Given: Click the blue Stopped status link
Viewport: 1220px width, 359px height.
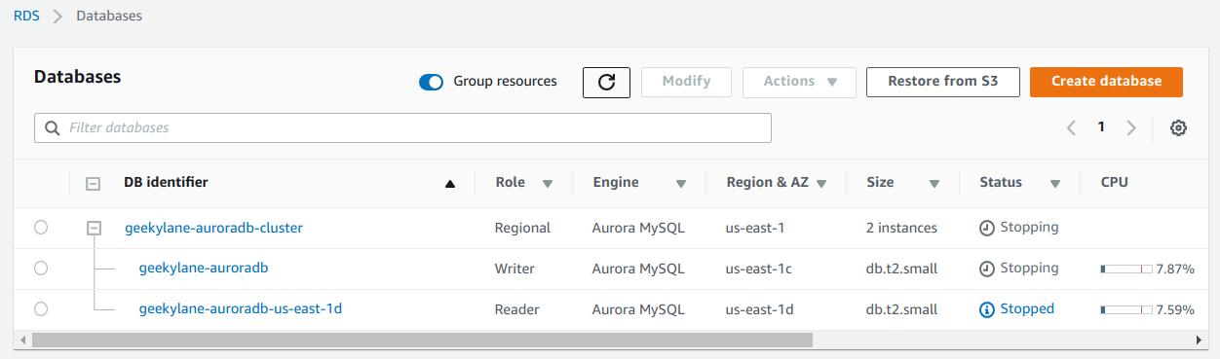Looking at the screenshot, I should tap(1027, 308).
